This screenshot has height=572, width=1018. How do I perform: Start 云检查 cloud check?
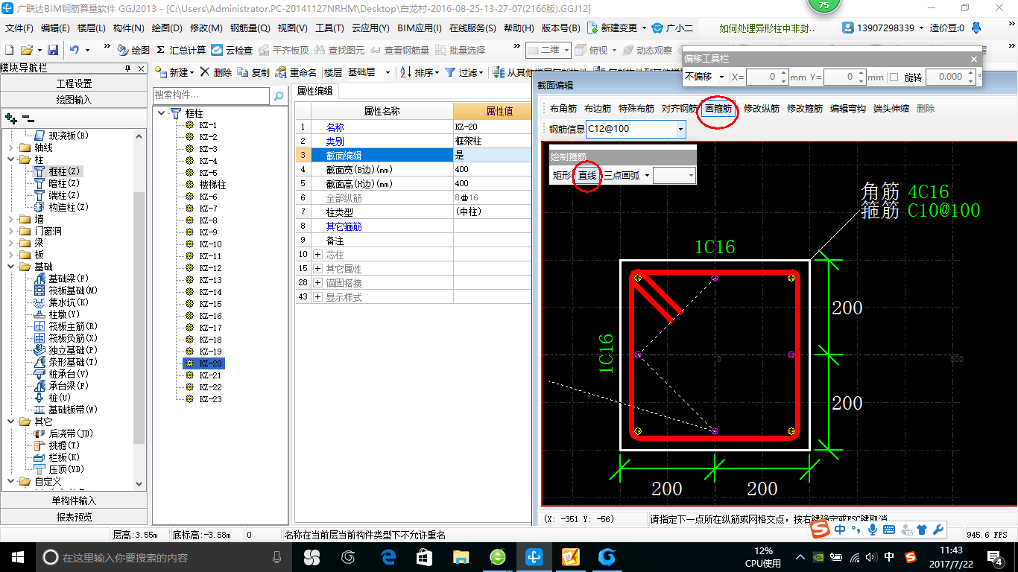(232, 50)
